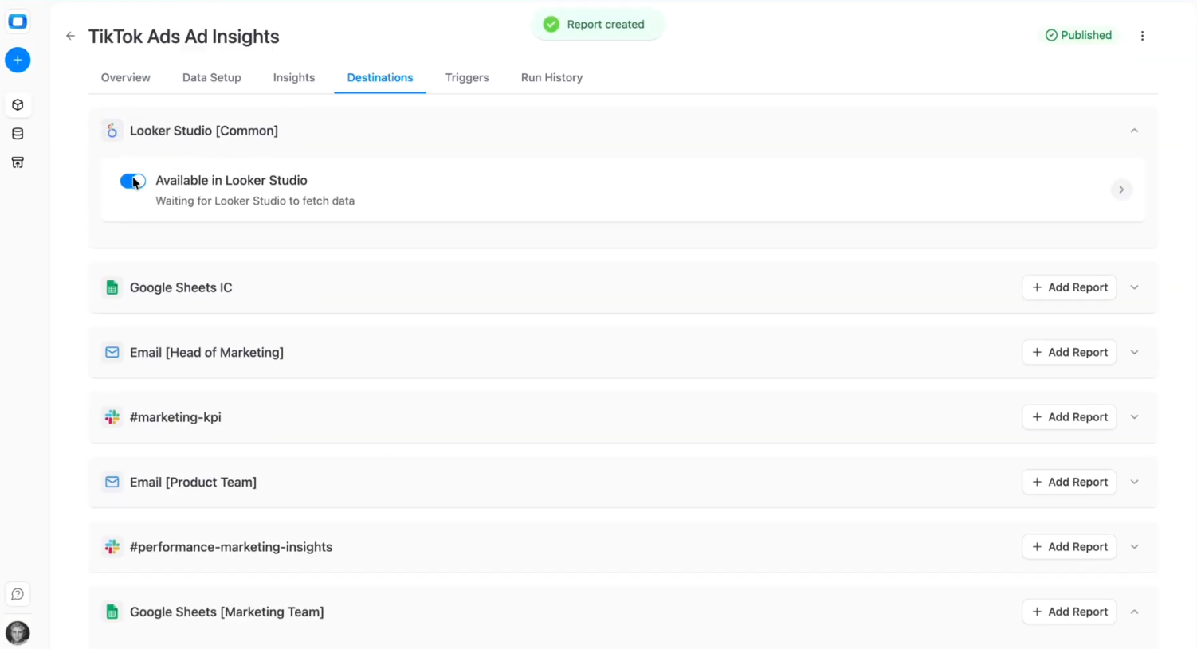Click the Google Sheets IC spreadsheet icon
This screenshot has width=1197, height=649.
[x=112, y=287]
